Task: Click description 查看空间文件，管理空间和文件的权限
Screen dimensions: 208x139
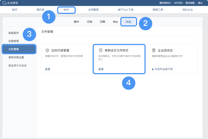Action: 64,56
